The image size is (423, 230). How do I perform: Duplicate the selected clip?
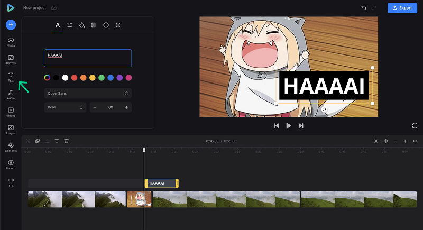pos(38,141)
